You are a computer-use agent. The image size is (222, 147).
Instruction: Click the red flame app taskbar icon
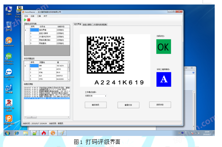(44, 133)
